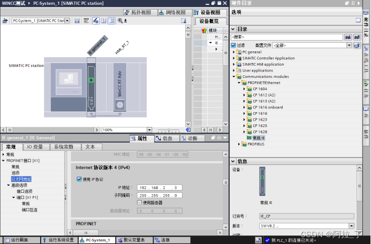Image resolution: width=371 pixels, height=244 pixels.
Task: Click the grid toolbar icon in the device view
Action: (x=103, y=21)
